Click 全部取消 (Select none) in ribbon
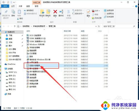139x111 pixels. (109, 14)
